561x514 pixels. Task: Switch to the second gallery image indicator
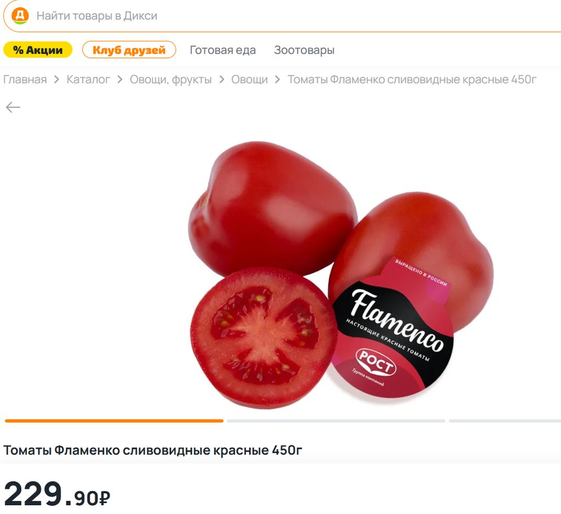[336, 421]
